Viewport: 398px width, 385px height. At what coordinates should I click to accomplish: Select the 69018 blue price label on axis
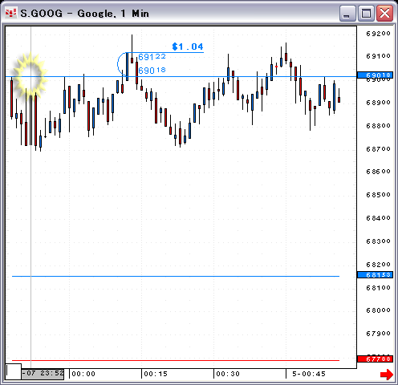coord(375,75)
